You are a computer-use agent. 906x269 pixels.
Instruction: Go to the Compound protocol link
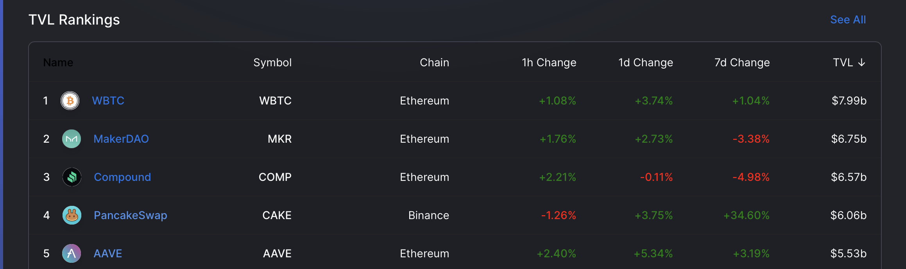[122, 177]
